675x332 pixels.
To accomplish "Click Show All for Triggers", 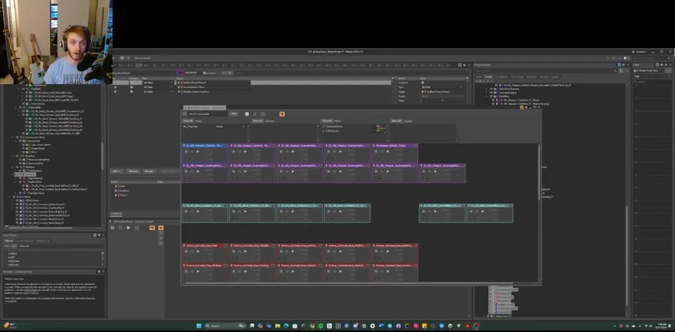I will pos(396,121).
